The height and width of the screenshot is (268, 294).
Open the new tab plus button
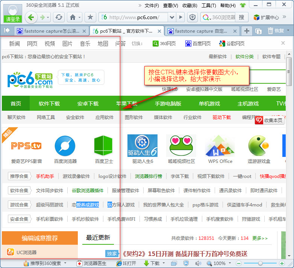(x=246, y=31)
